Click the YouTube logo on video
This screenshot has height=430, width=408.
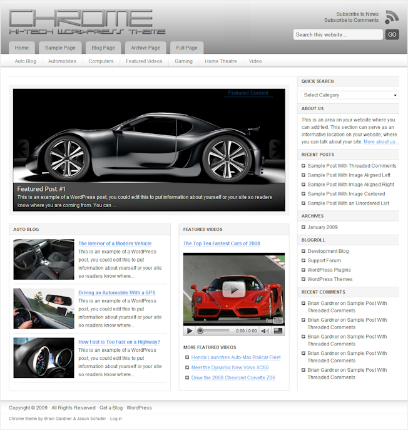pos(274,320)
